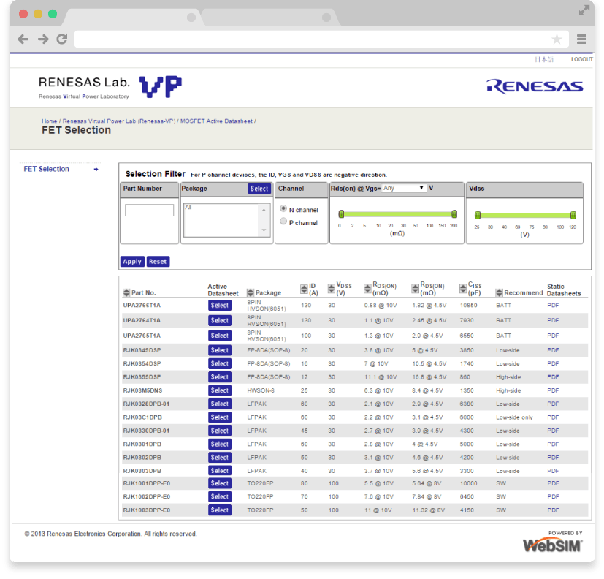Click the macOS yellow minimize button
Screen dimensions: 604x579
tap(38, 14)
